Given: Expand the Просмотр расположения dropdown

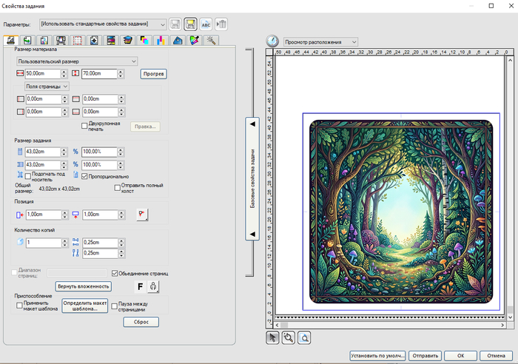Looking at the screenshot, I should click(320, 42).
